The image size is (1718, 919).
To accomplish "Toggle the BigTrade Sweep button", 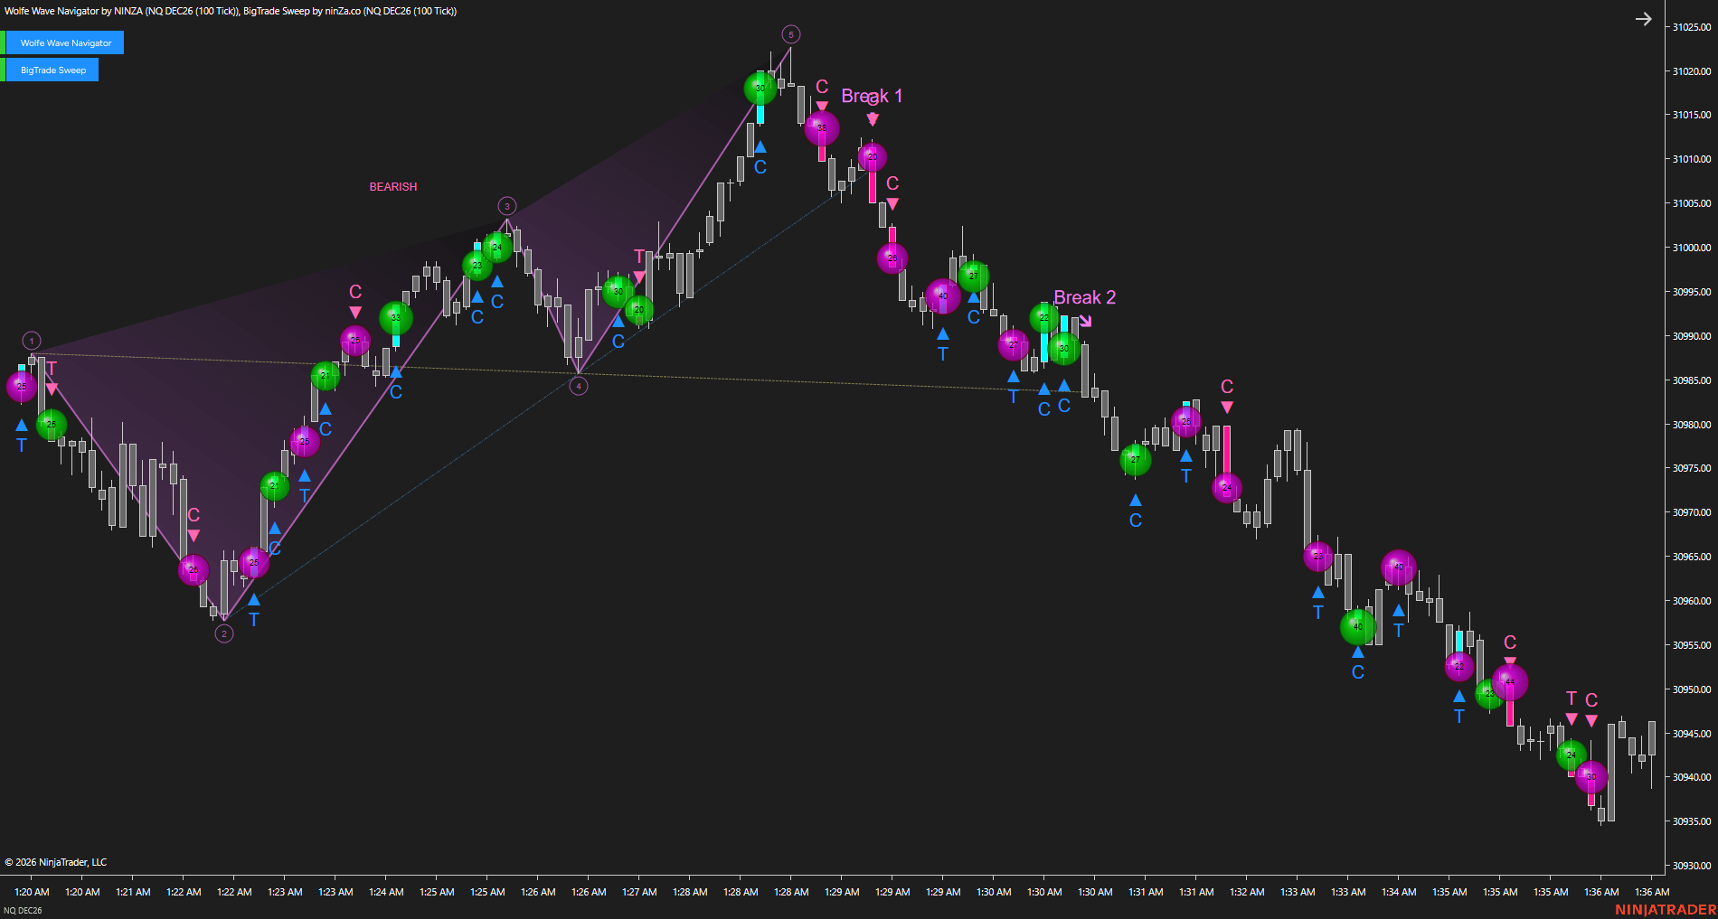I will coord(52,70).
